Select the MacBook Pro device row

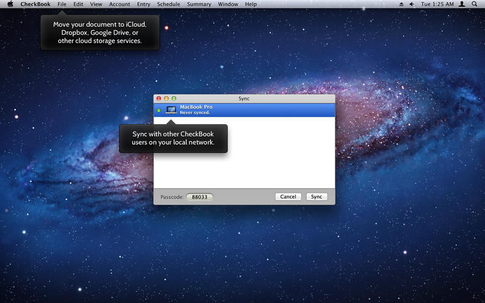pyautogui.click(x=244, y=110)
